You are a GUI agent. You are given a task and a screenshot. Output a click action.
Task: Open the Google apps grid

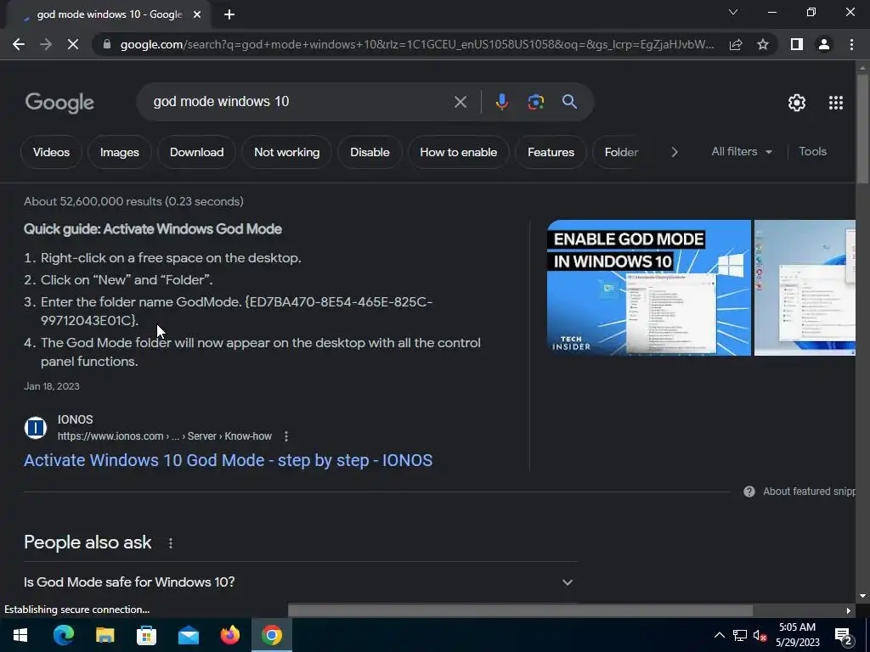[x=836, y=103]
